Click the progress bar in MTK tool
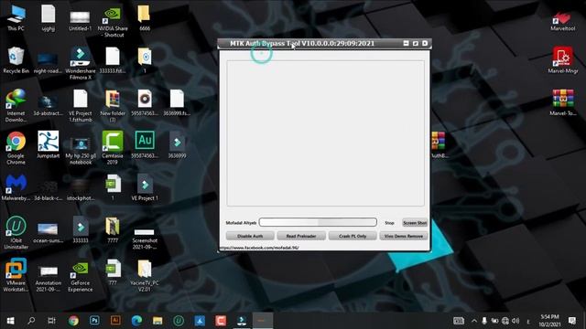The image size is (586, 329). [x=318, y=222]
